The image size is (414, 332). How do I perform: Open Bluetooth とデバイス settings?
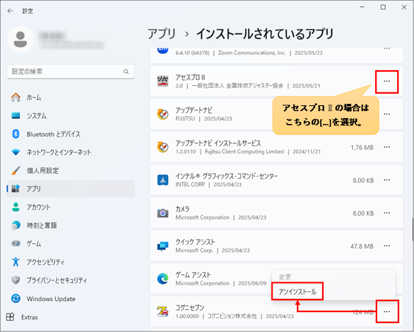coord(71,134)
